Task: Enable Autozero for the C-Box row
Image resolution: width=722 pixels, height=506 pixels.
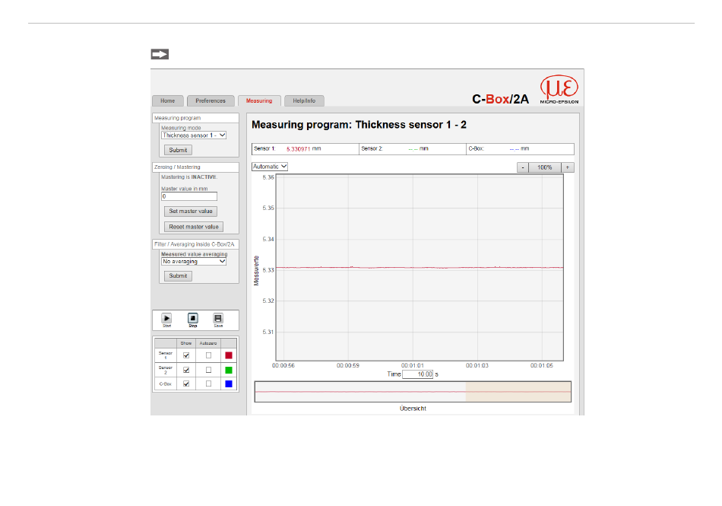Action: pos(208,383)
